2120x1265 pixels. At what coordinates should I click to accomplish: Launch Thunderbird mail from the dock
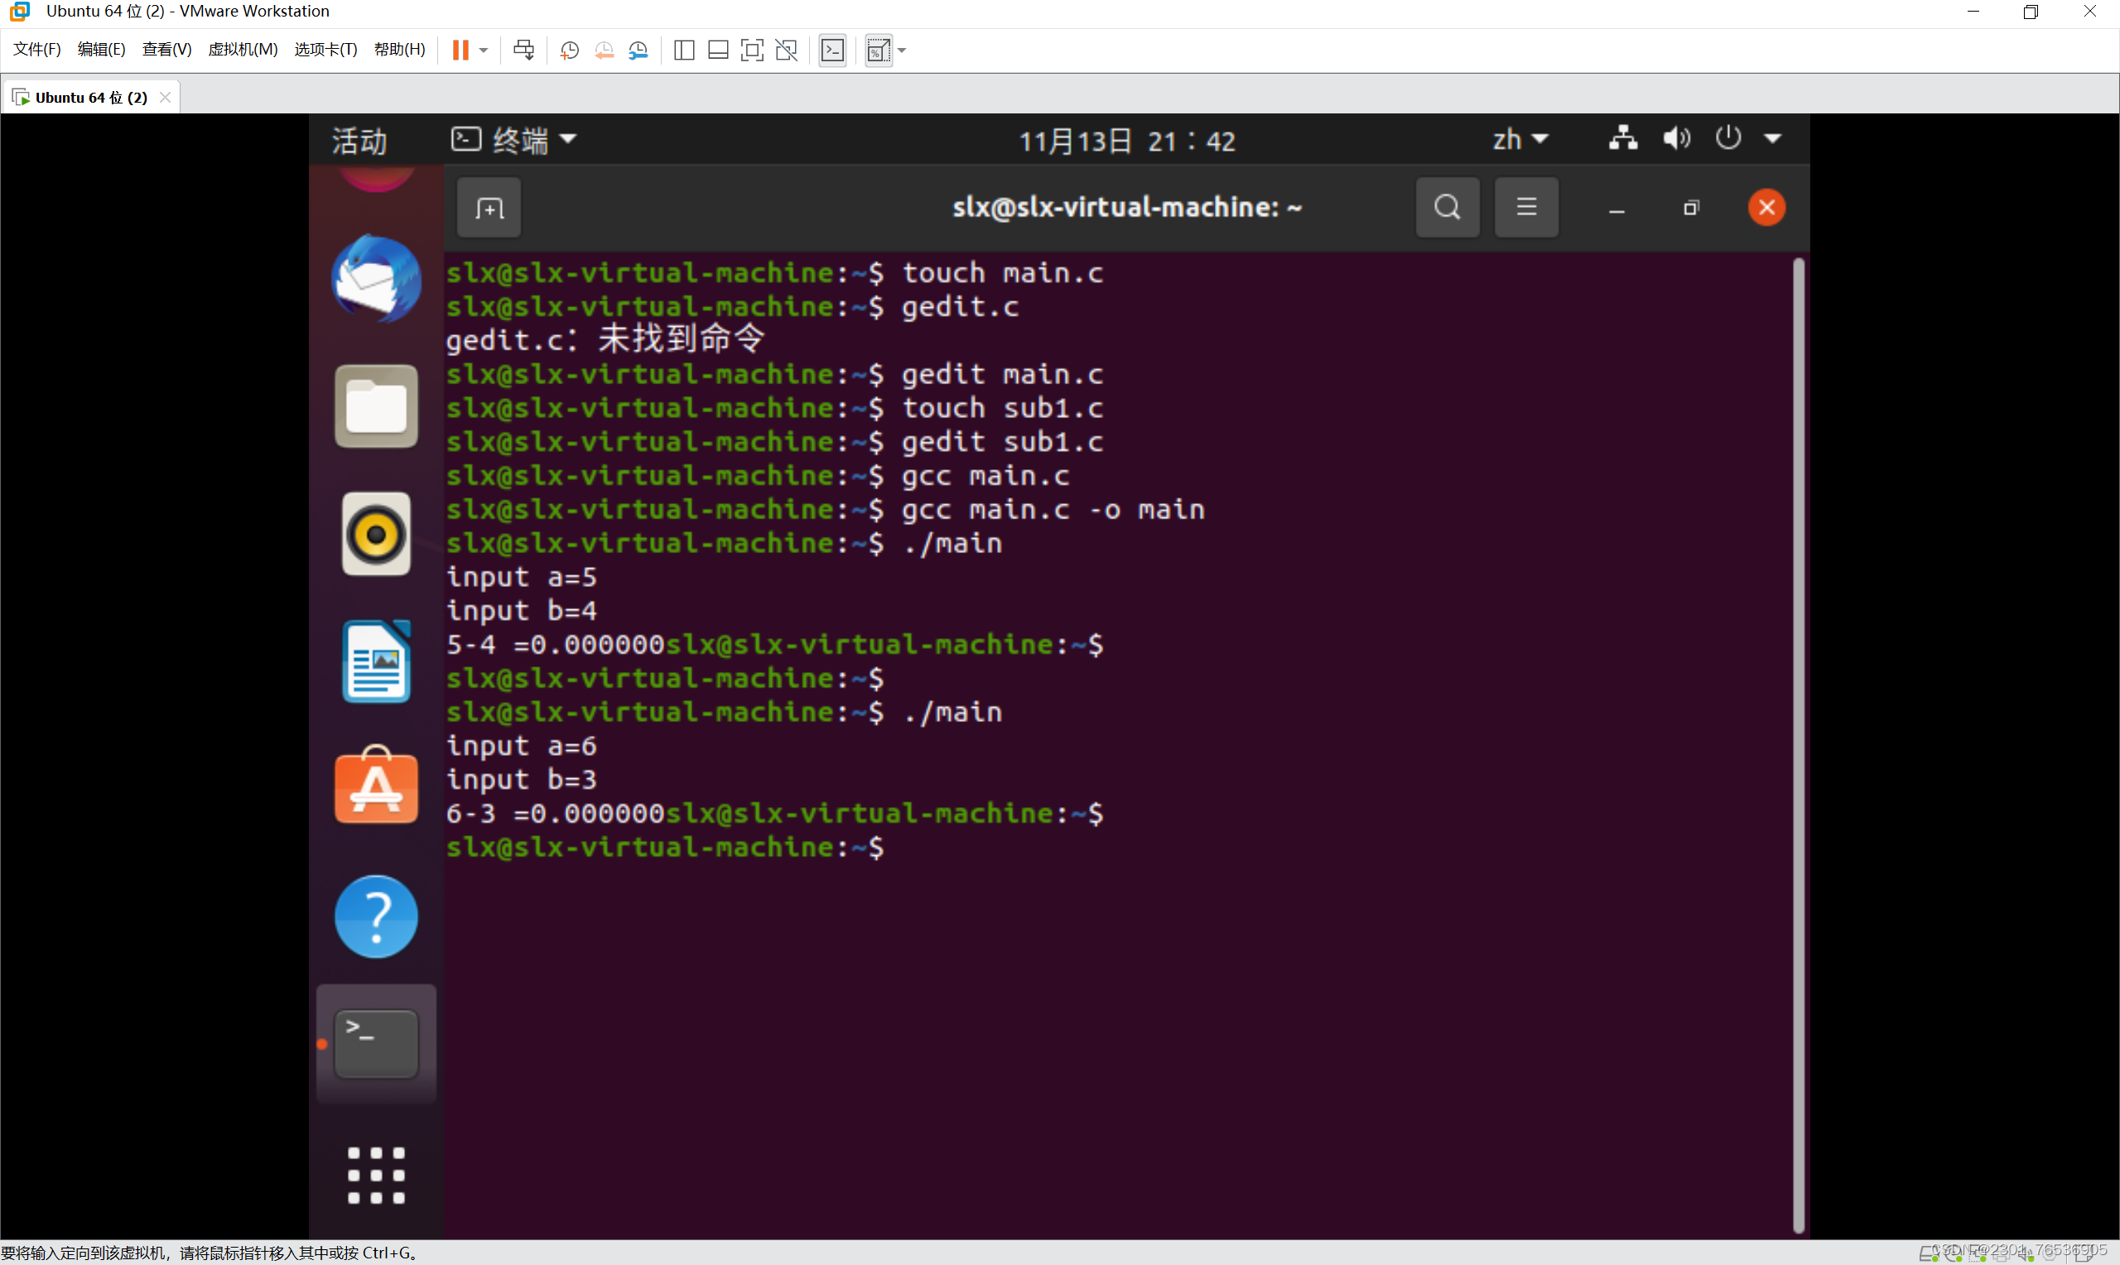[376, 279]
